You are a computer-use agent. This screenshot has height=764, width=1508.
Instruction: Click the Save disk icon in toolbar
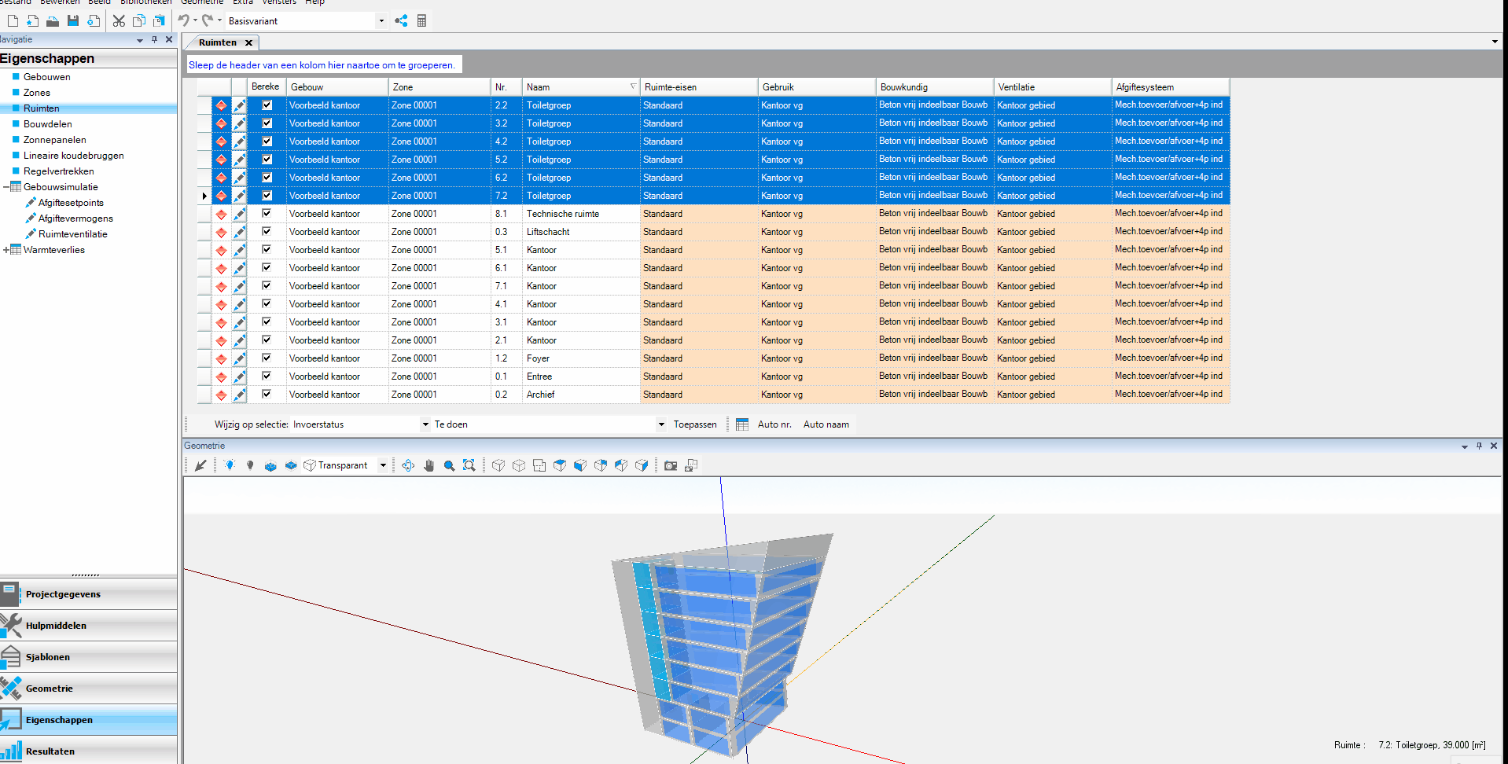73,21
